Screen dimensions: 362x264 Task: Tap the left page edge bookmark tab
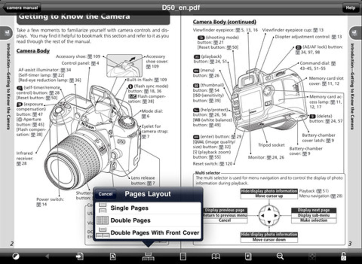(x=6, y=34)
